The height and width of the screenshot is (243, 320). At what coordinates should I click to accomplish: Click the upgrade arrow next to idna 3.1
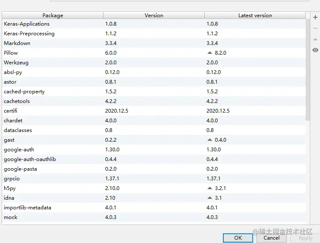pos(209,198)
